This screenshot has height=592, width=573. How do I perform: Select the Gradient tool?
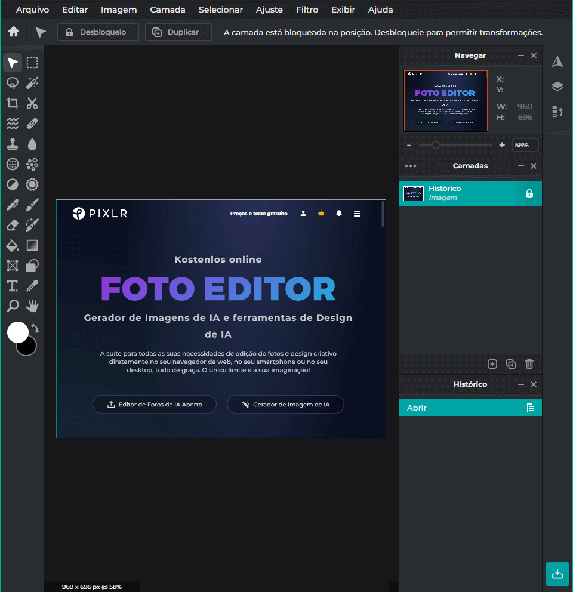tap(32, 246)
